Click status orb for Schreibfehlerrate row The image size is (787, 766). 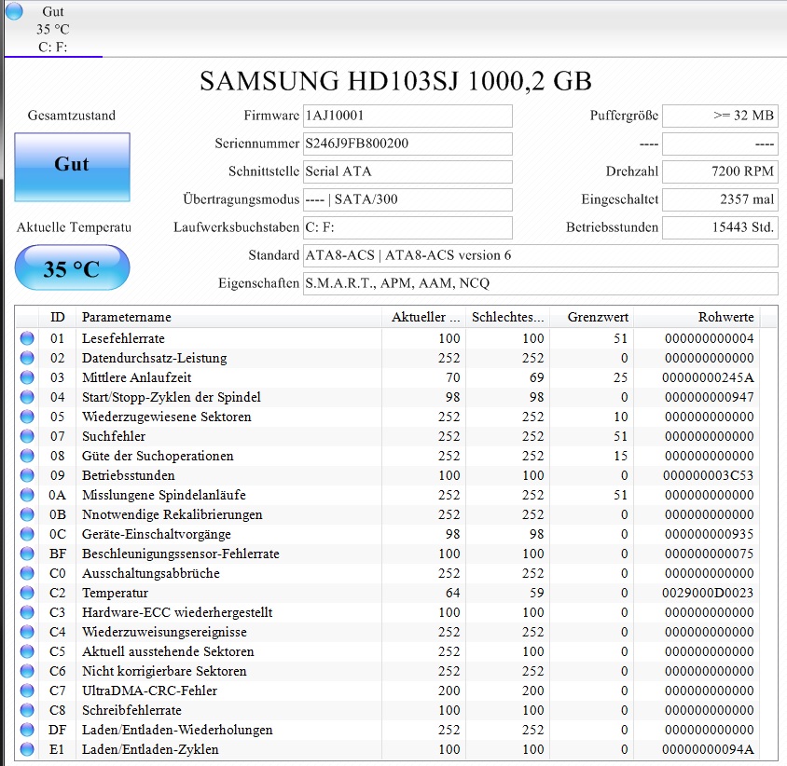[x=27, y=710]
